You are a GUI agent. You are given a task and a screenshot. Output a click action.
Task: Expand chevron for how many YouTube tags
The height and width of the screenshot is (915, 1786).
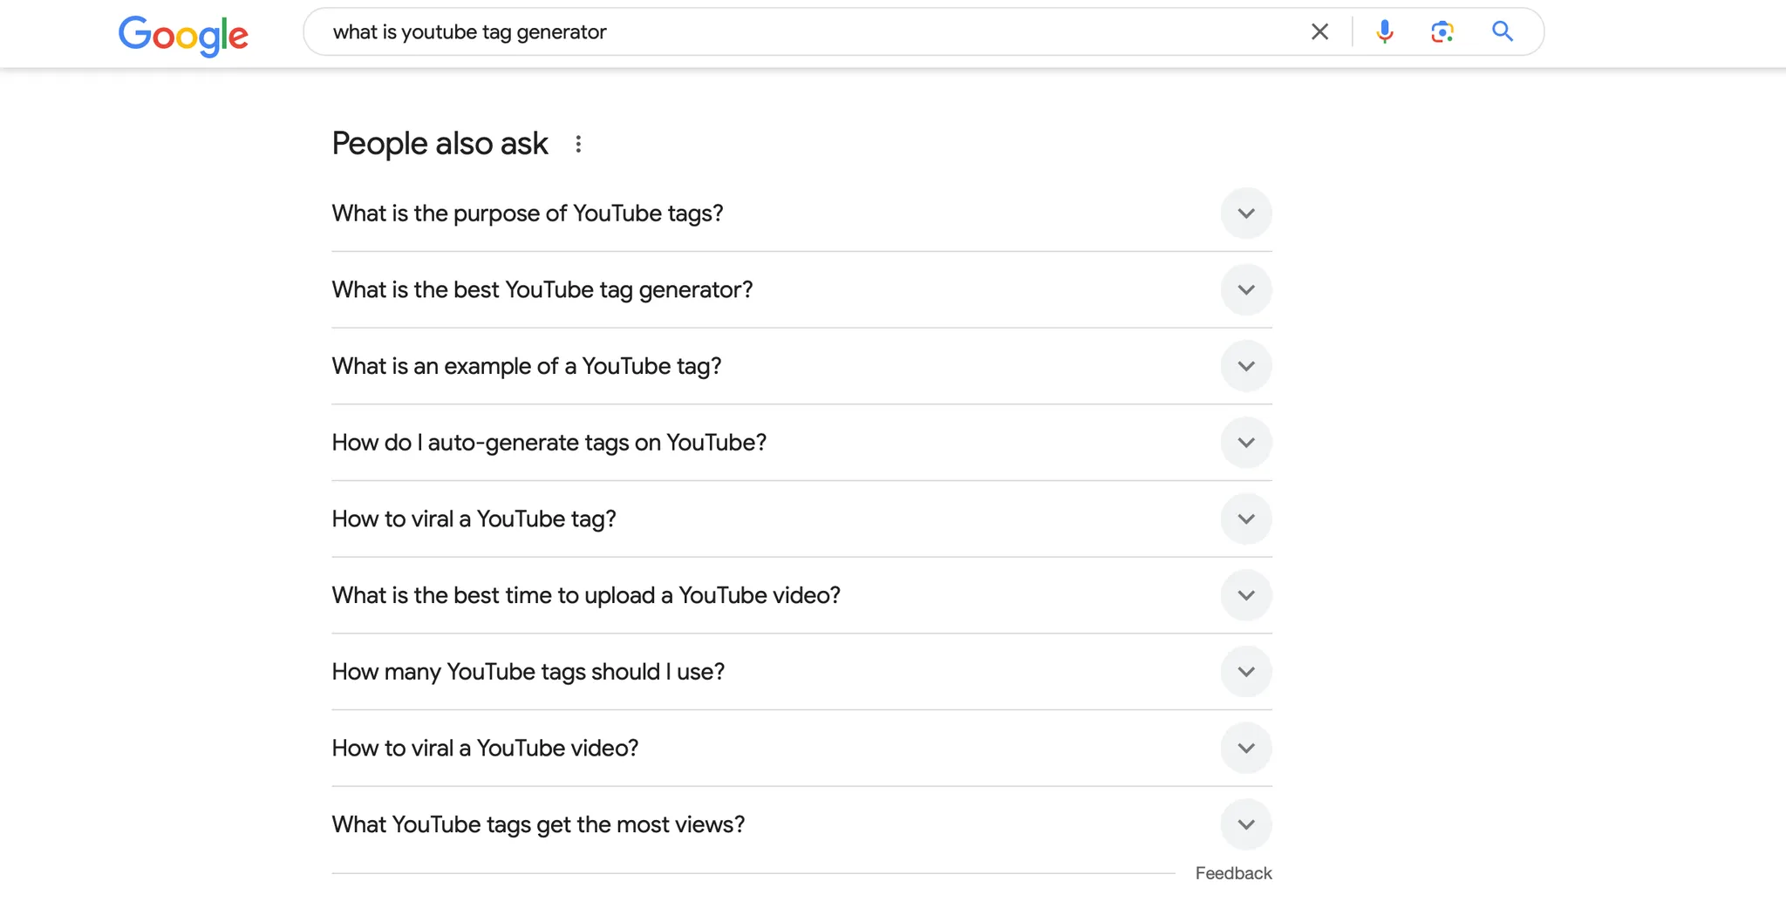pos(1246,672)
